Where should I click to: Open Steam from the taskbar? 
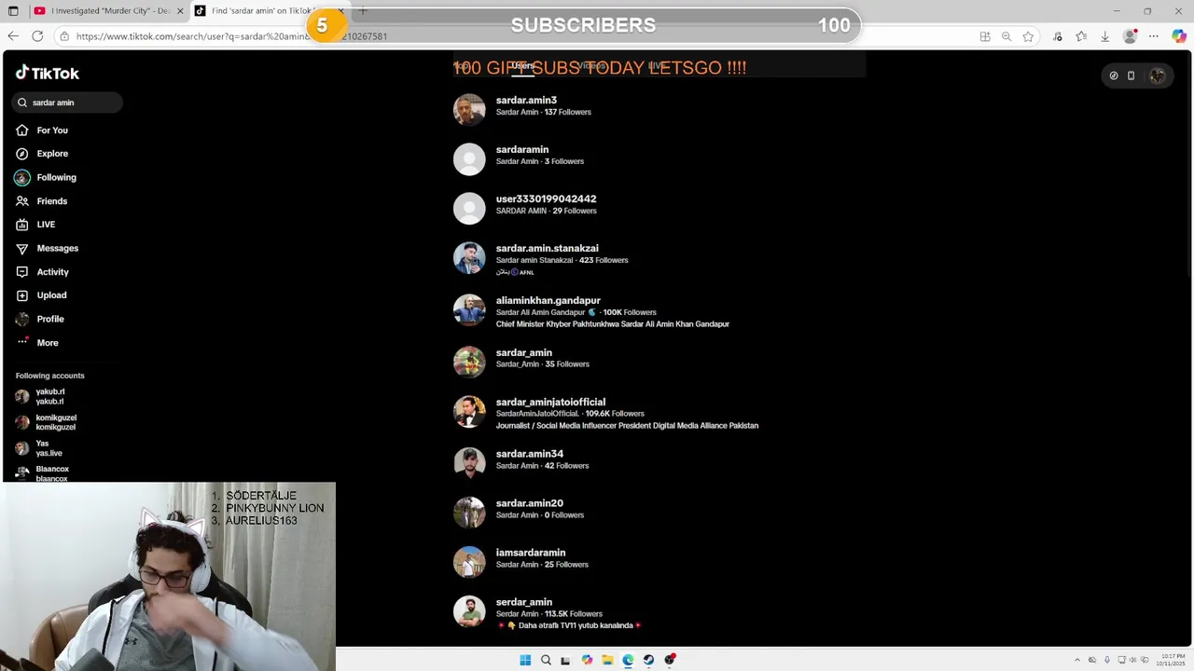[648, 660]
